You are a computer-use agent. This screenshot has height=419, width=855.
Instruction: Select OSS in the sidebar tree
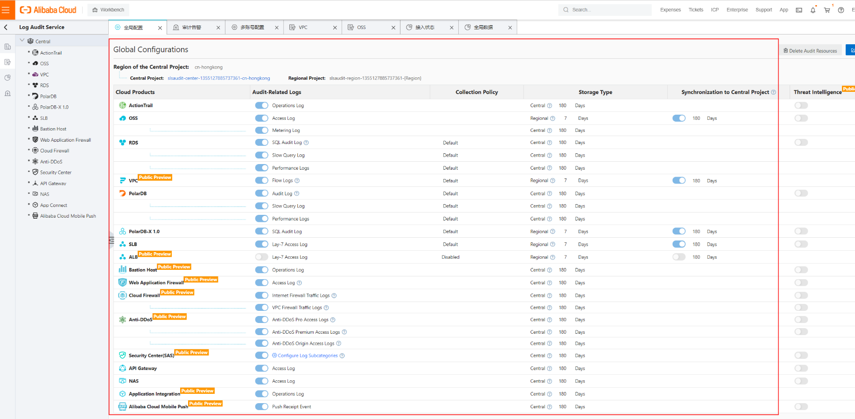(x=44, y=63)
